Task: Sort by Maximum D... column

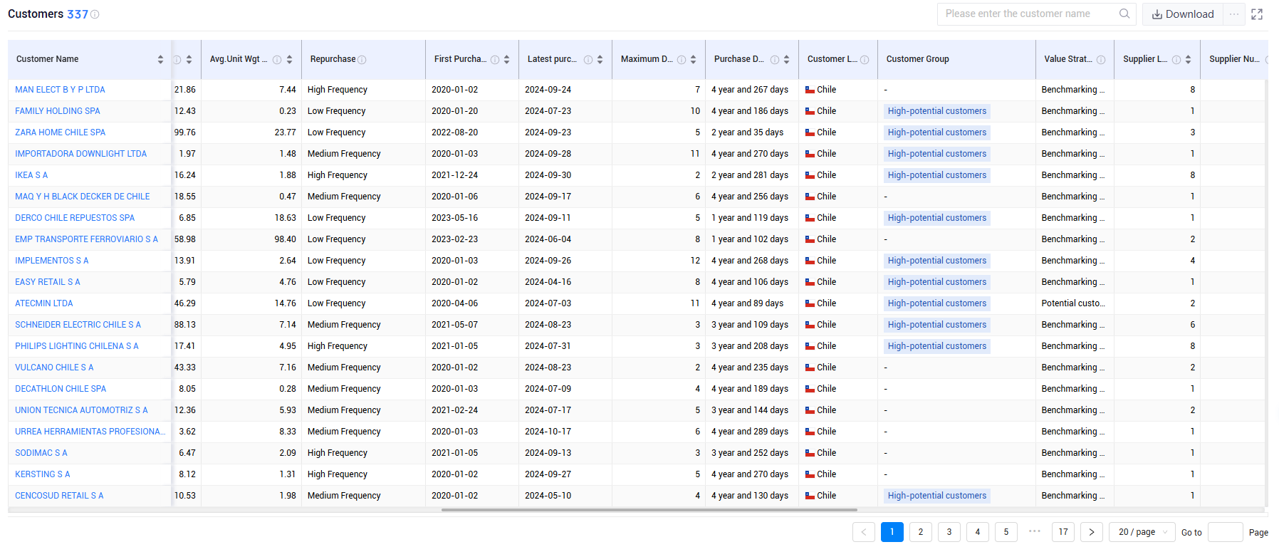Action: (x=694, y=60)
